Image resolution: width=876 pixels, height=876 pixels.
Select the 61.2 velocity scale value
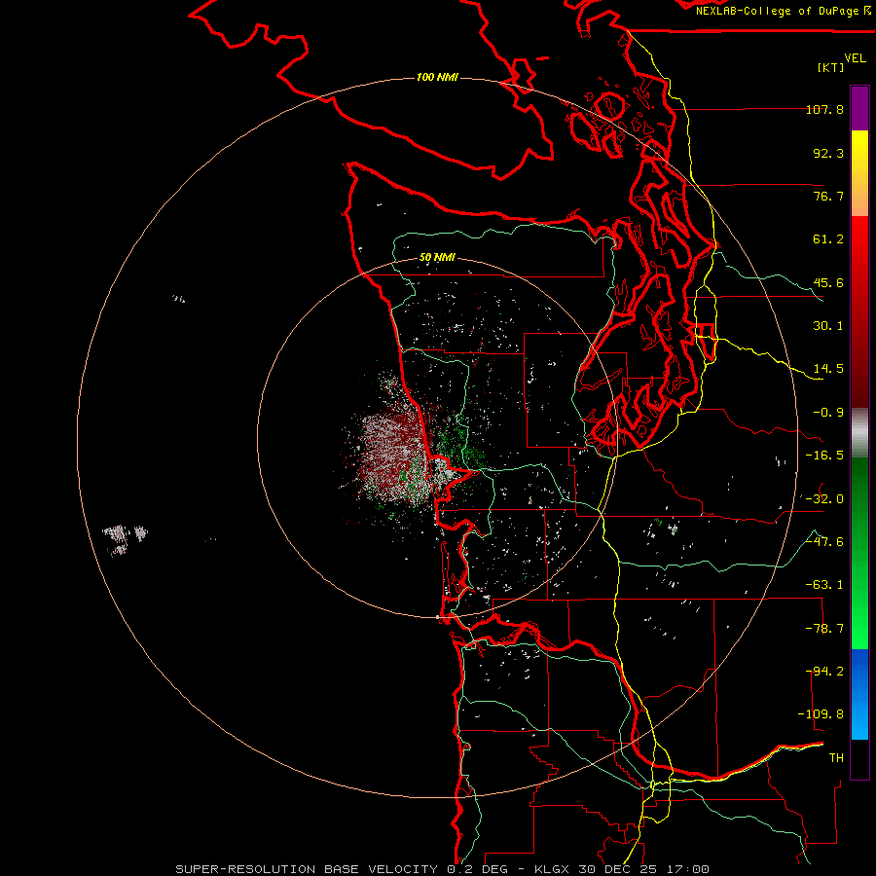click(x=828, y=239)
